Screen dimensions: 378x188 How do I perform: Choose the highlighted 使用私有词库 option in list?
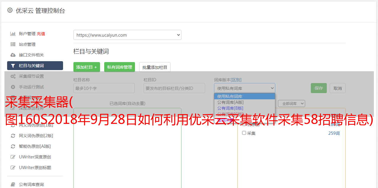point(245,96)
